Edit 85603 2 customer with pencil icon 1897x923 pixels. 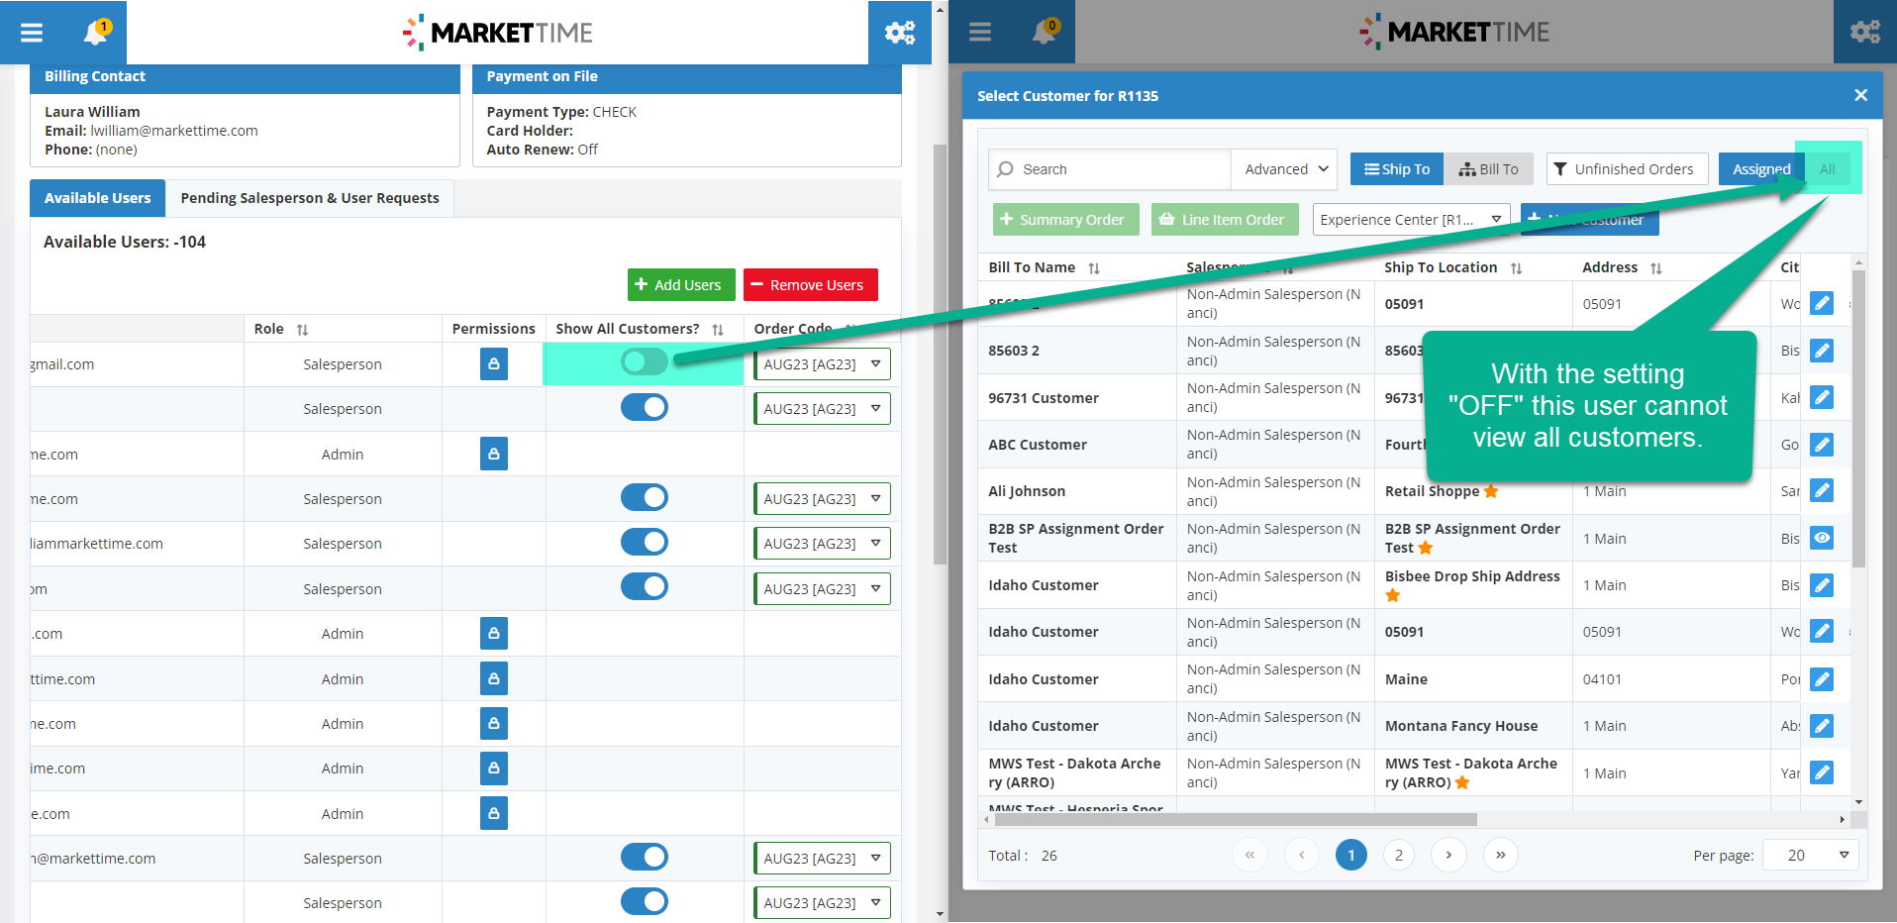pyautogui.click(x=1822, y=351)
